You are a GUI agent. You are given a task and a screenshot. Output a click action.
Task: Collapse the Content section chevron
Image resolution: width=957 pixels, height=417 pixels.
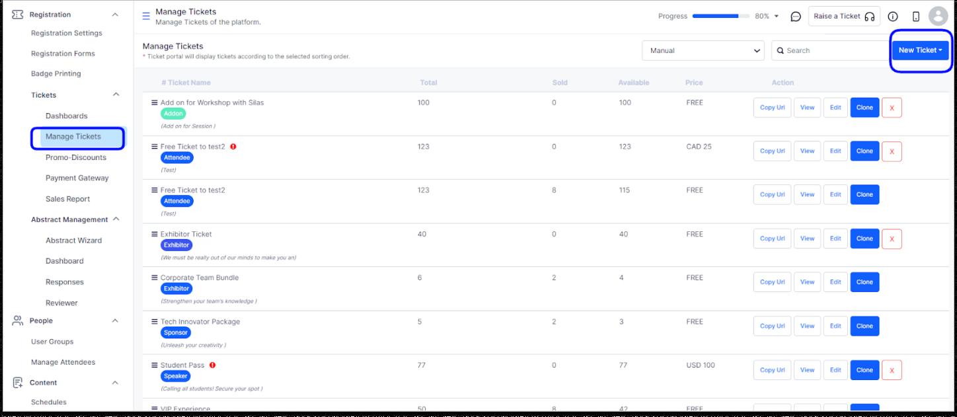[x=115, y=383]
